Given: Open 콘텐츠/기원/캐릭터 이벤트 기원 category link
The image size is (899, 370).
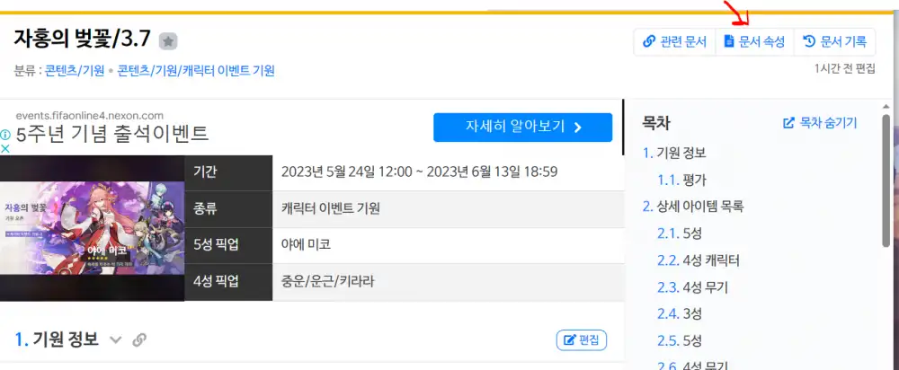Looking at the screenshot, I should coord(196,70).
